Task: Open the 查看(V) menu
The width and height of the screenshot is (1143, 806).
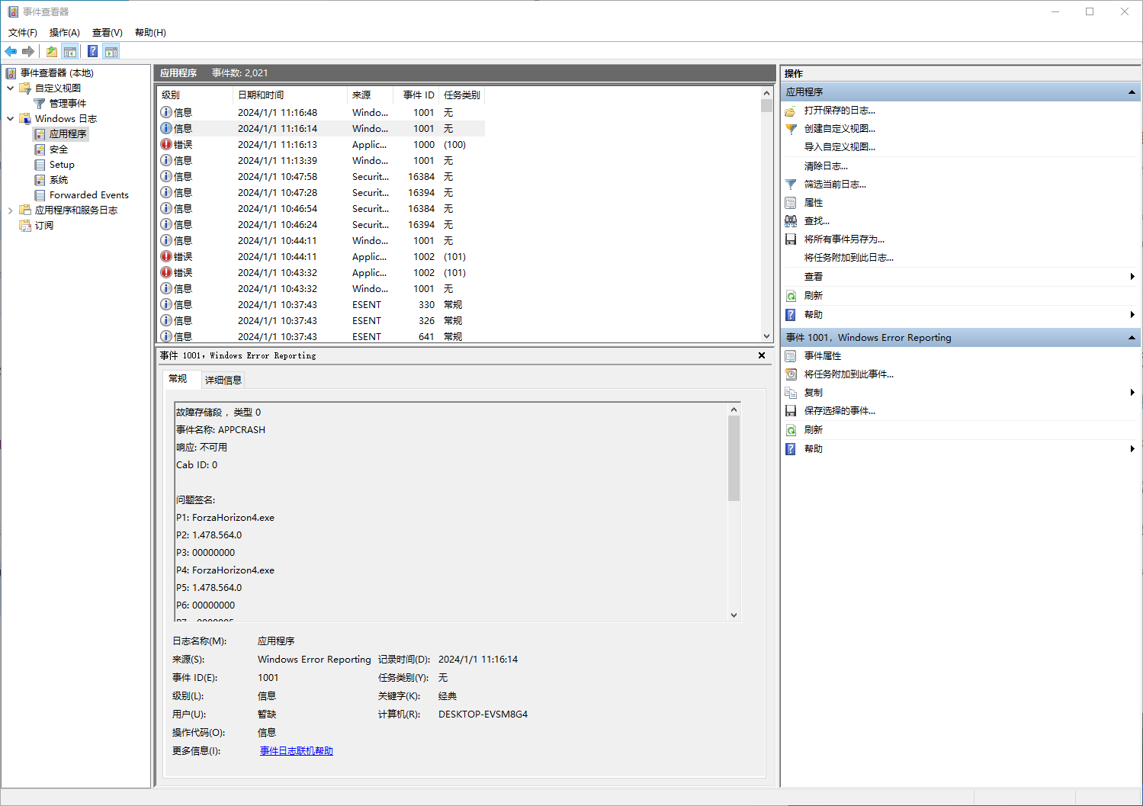Action: tap(108, 33)
